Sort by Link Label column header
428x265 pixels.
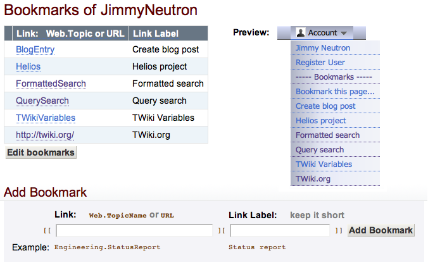tap(155, 34)
